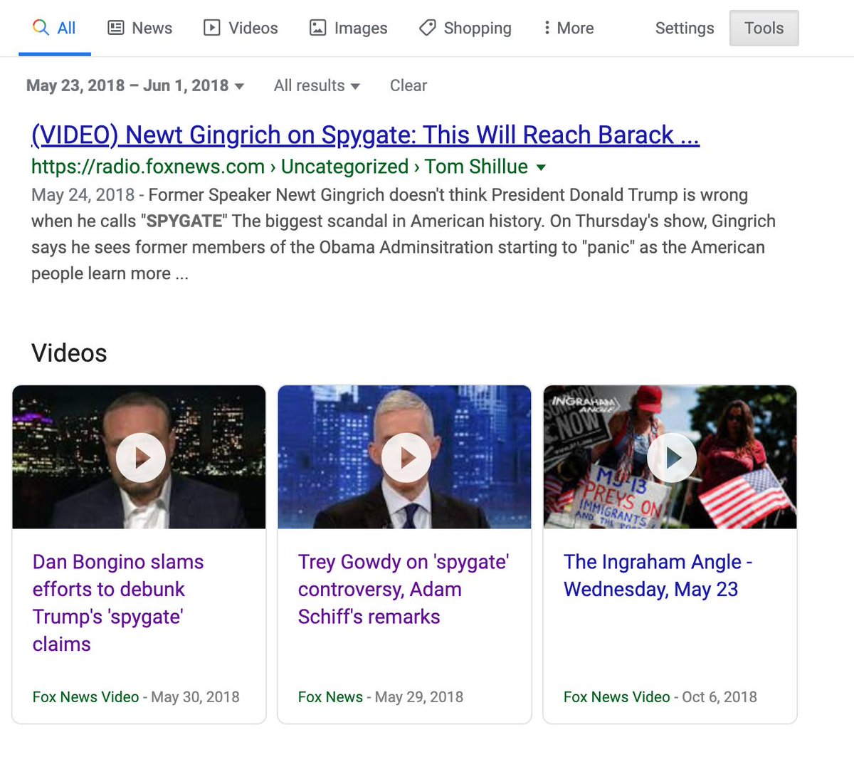
Task: Click the MS-13 protest sign thumbnail
Action: coord(670,457)
